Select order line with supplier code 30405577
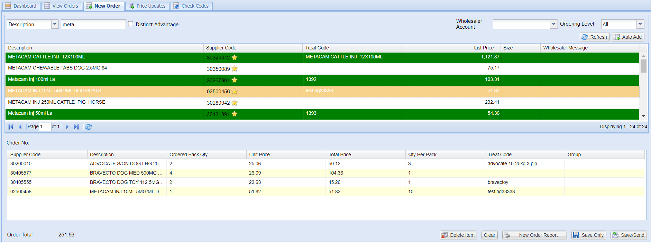 pyautogui.click(x=325, y=173)
